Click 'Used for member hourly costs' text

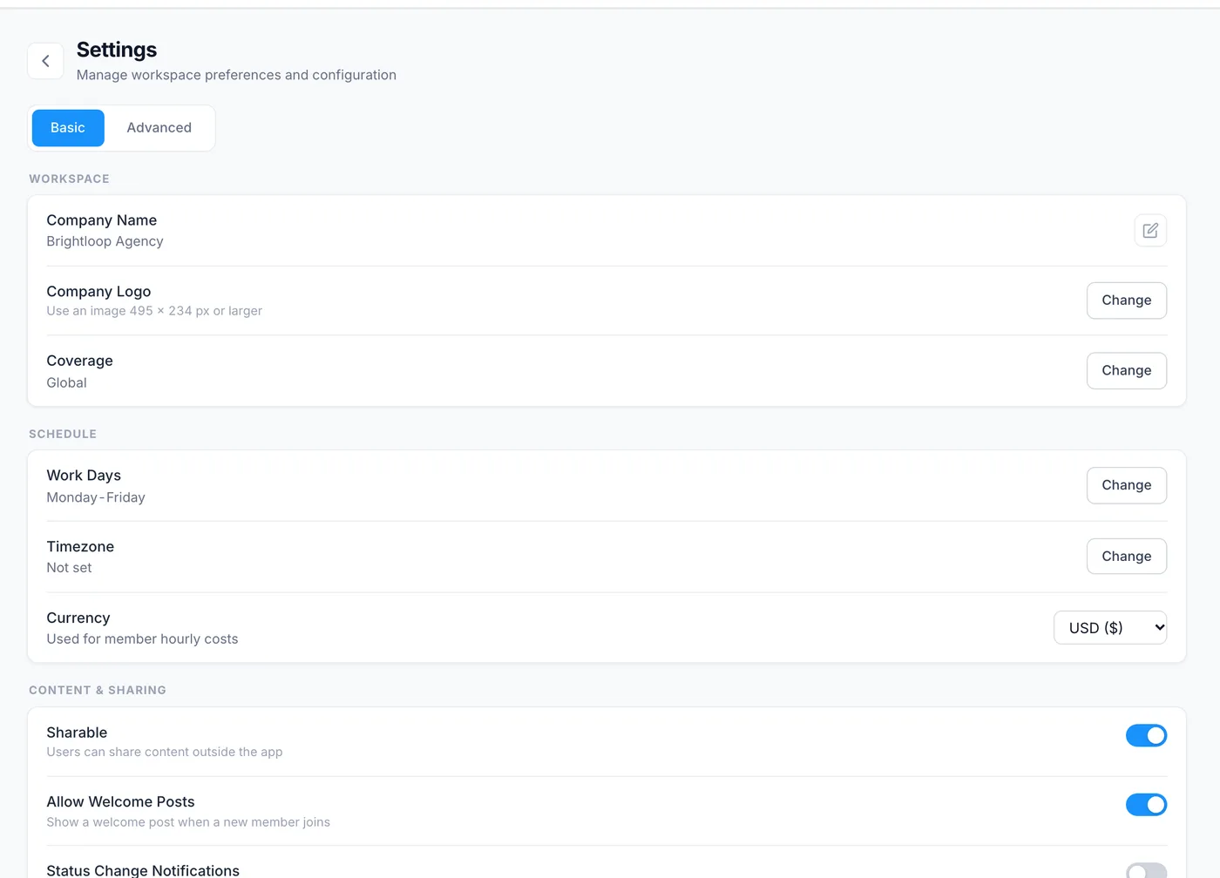click(142, 639)
